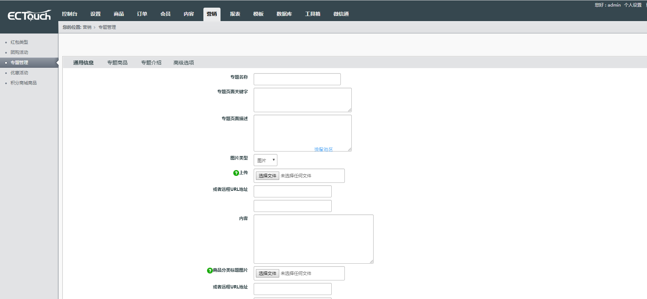The image size is (647, 299).
Task: Select the 营销 menu tab
Action: click(x=212, y=14)
